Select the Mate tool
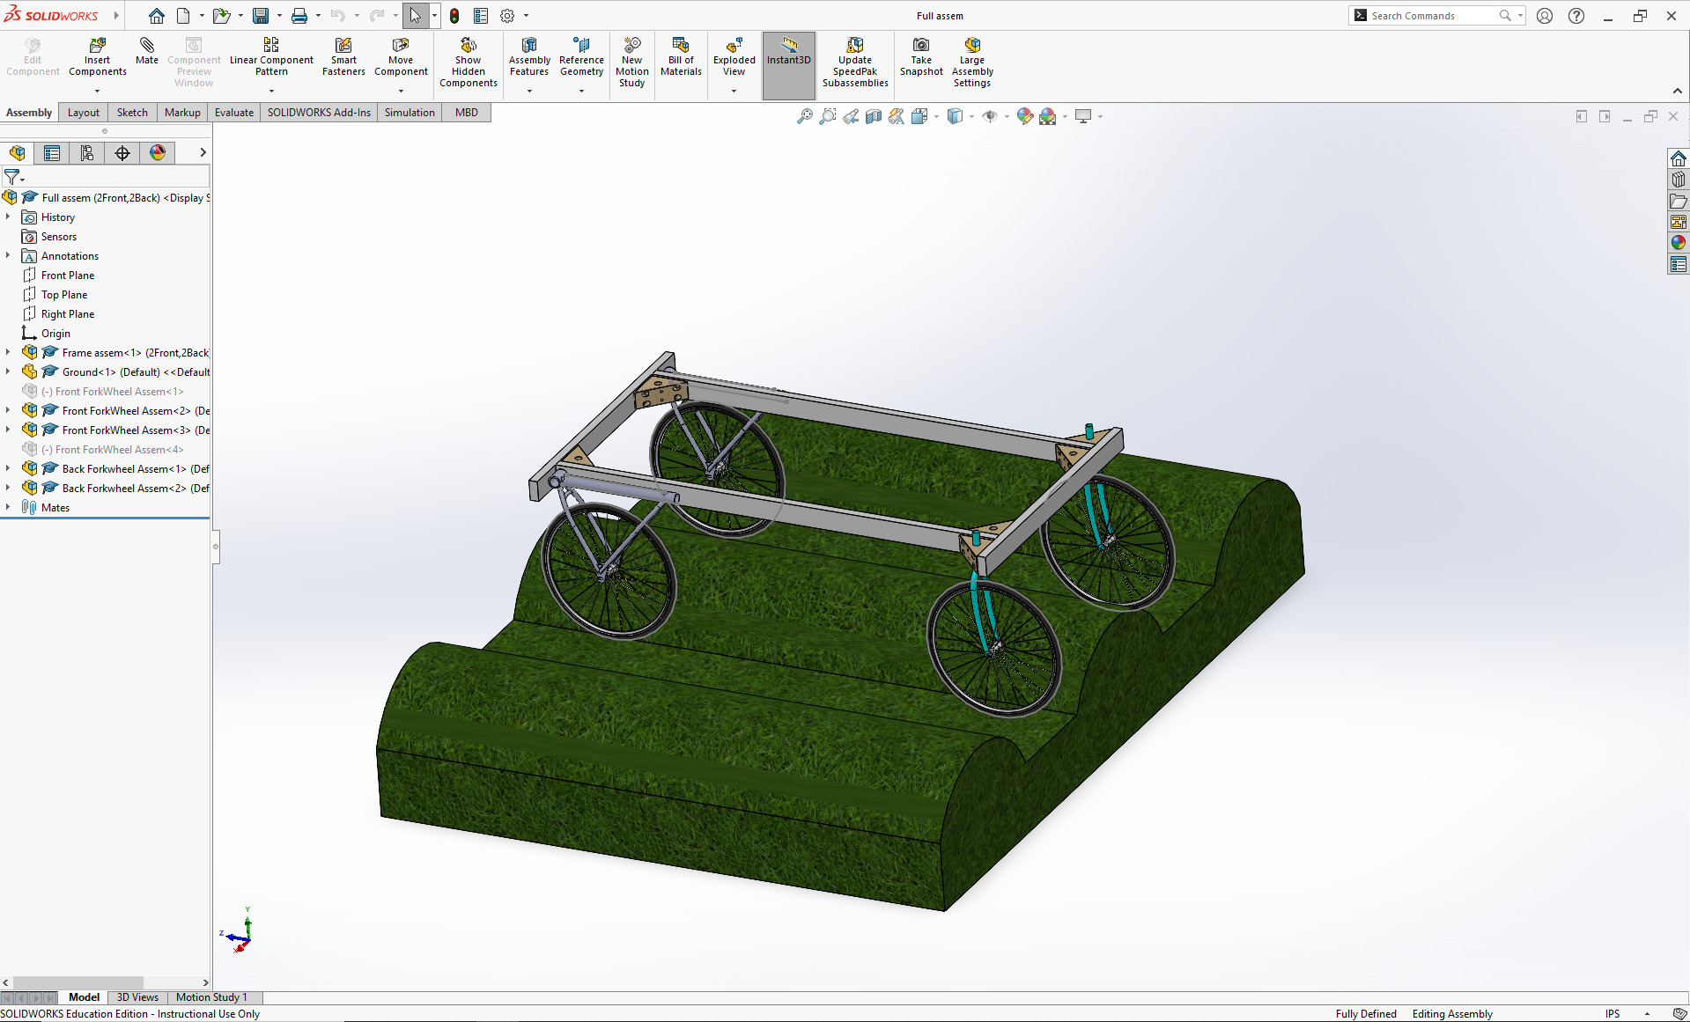 click(x=146, y=55)
